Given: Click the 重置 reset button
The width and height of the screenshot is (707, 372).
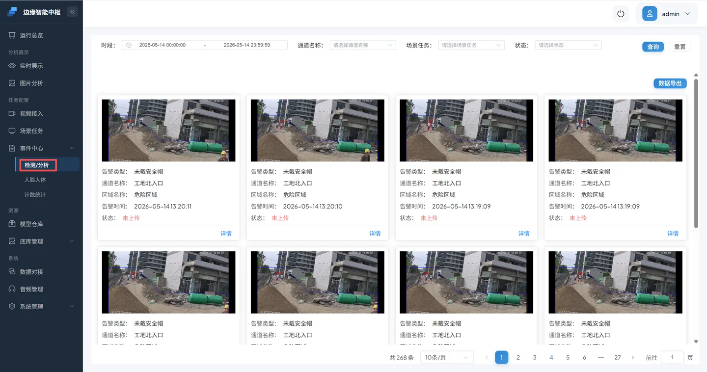Looking at the screenshot, I should [x=680, y=47].
